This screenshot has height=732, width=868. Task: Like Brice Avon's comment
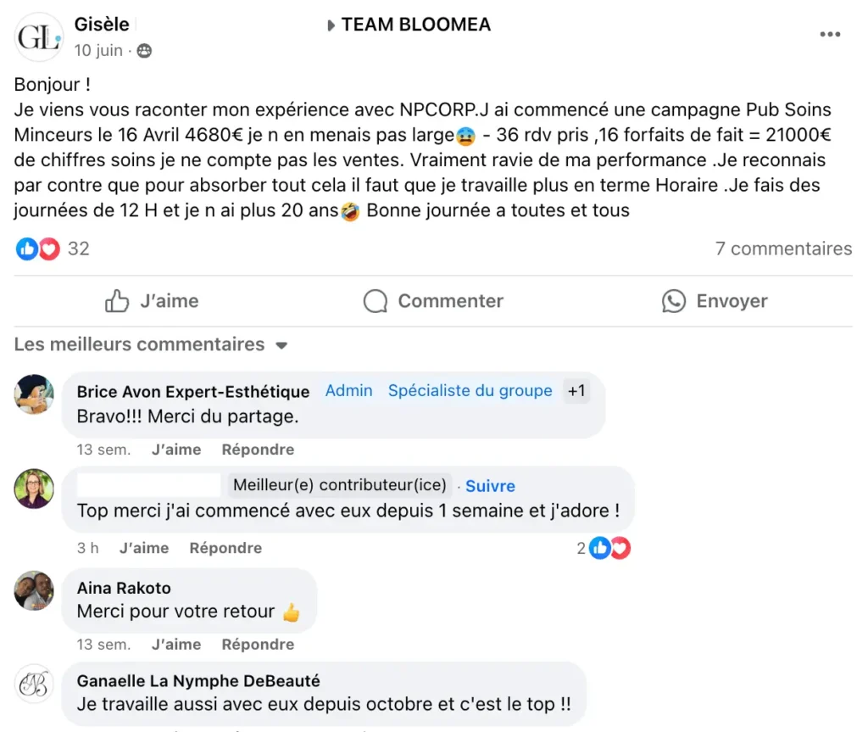176,450
